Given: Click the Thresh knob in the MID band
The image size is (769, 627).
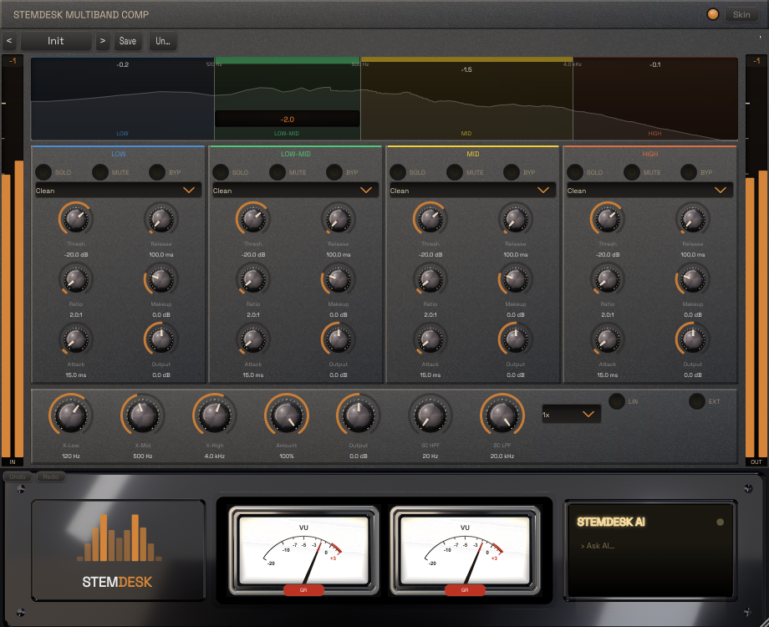Looking at the screenshot, I should click(x=430, y=219).
